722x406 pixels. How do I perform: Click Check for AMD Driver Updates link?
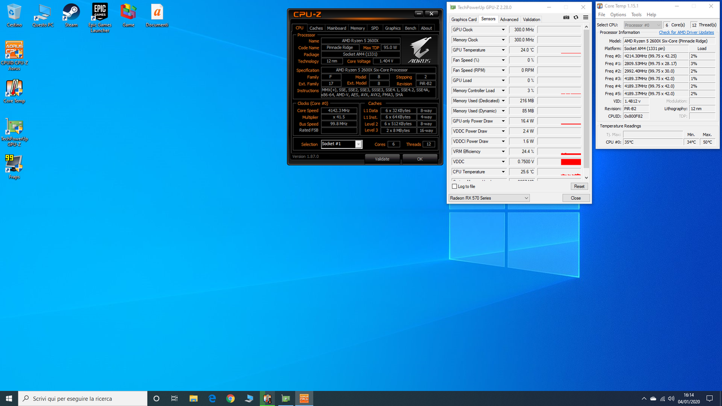click(686, 32)
